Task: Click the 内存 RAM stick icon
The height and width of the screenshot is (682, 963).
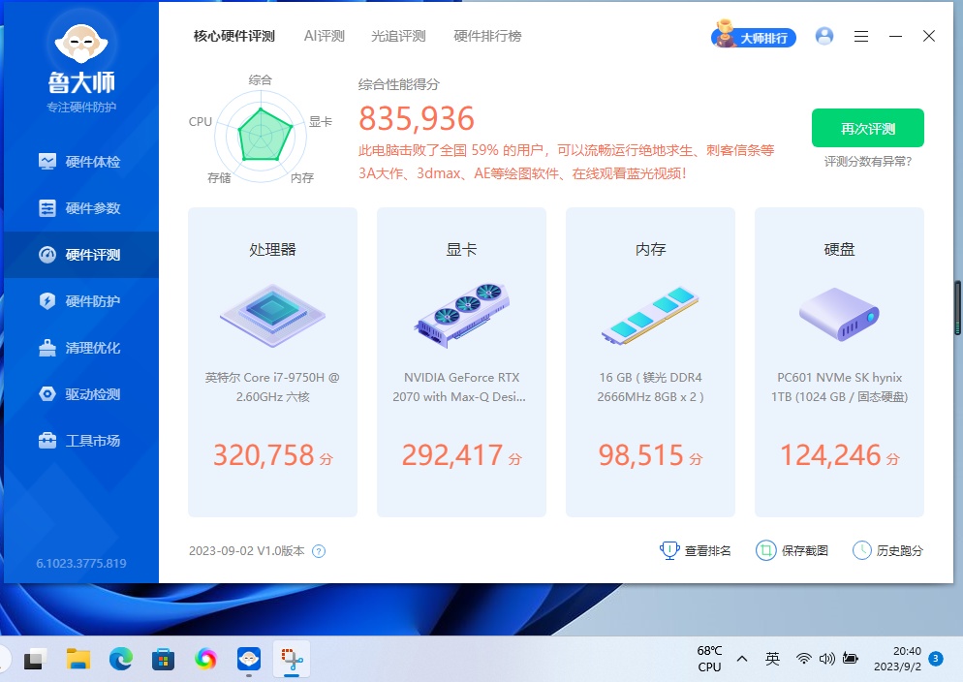Action: [650, 315]
